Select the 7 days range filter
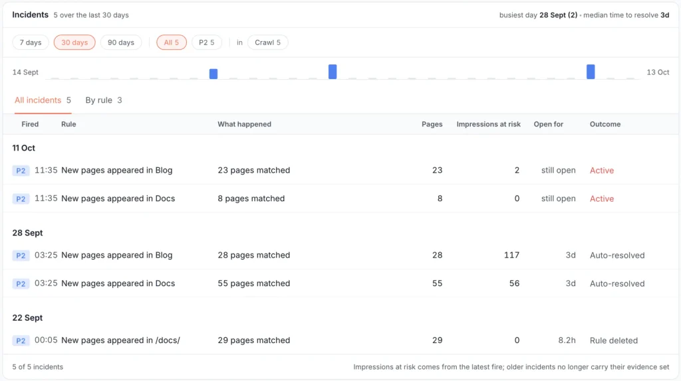Viewport: 681px width, 381px height. point(31,42)
